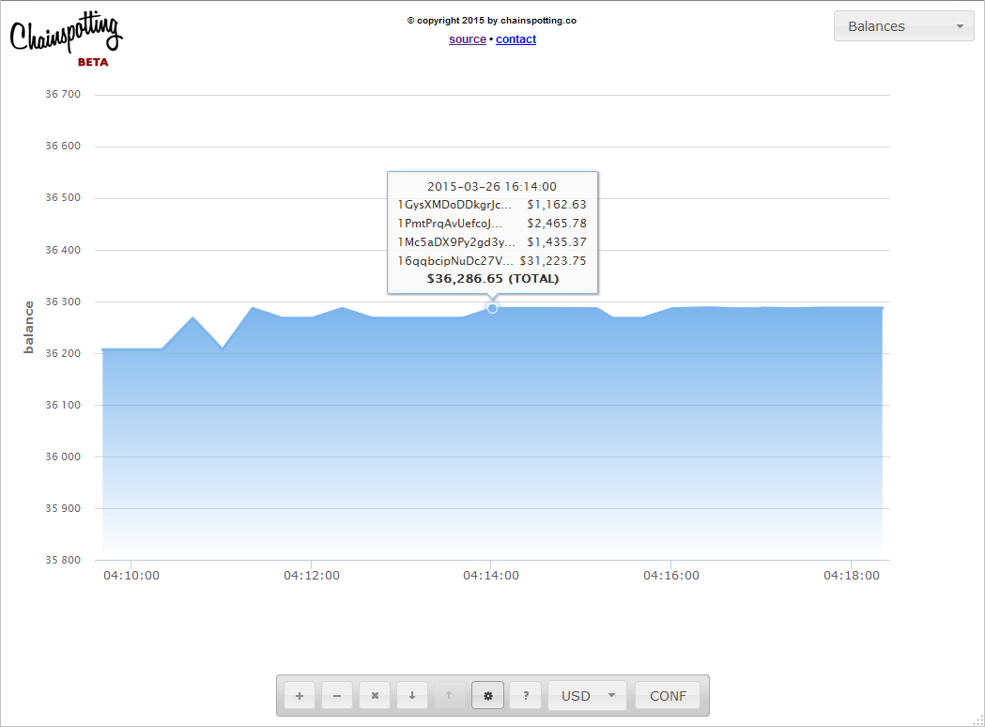Viewport: 985px width, 727px height.
Task: Toggle the gear settings button
Action: [x=487, y=696]
